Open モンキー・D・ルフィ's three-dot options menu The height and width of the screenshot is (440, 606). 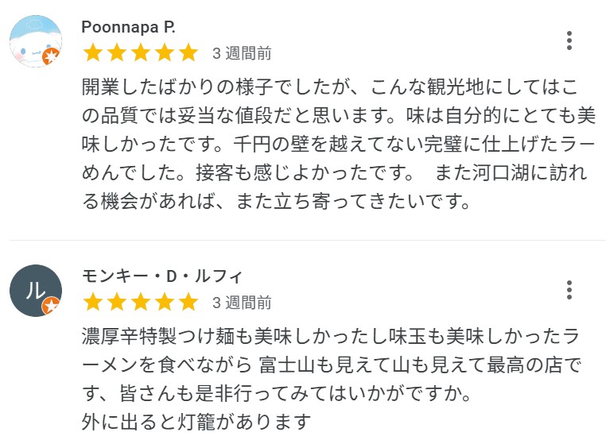(569, 290)
